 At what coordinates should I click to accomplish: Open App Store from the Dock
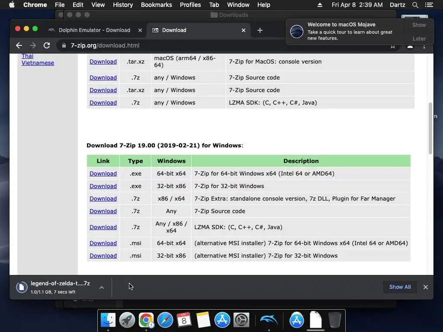point(222,320)
